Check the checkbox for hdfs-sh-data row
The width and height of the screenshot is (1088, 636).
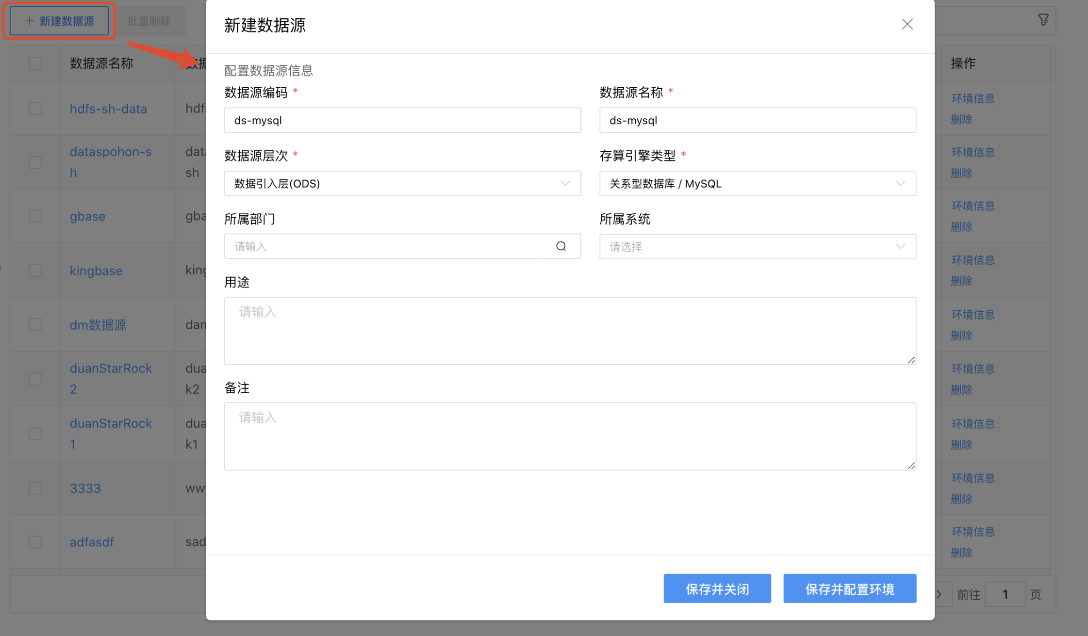[34, 109]
